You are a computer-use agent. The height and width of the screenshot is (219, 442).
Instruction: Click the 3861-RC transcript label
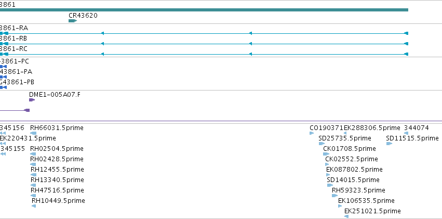pos(14,49)
